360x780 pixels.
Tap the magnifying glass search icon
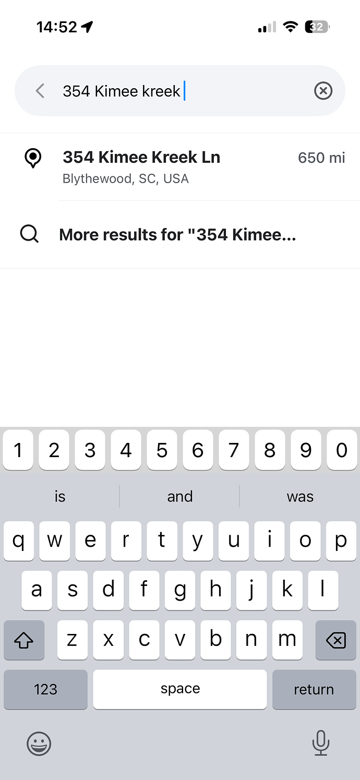[29, 235]
